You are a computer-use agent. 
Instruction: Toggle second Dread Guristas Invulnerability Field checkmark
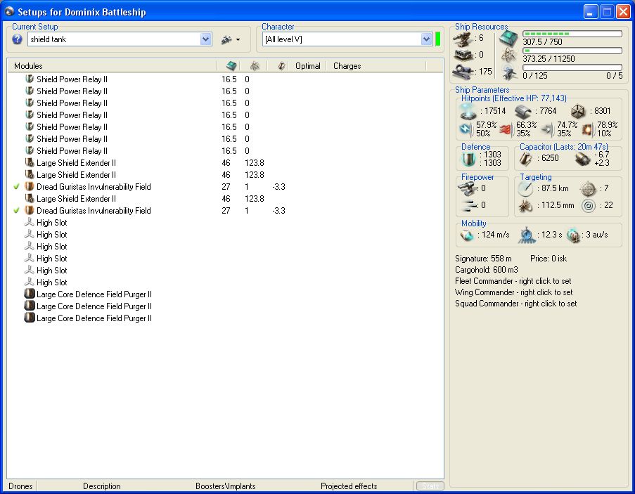(16, 211)
